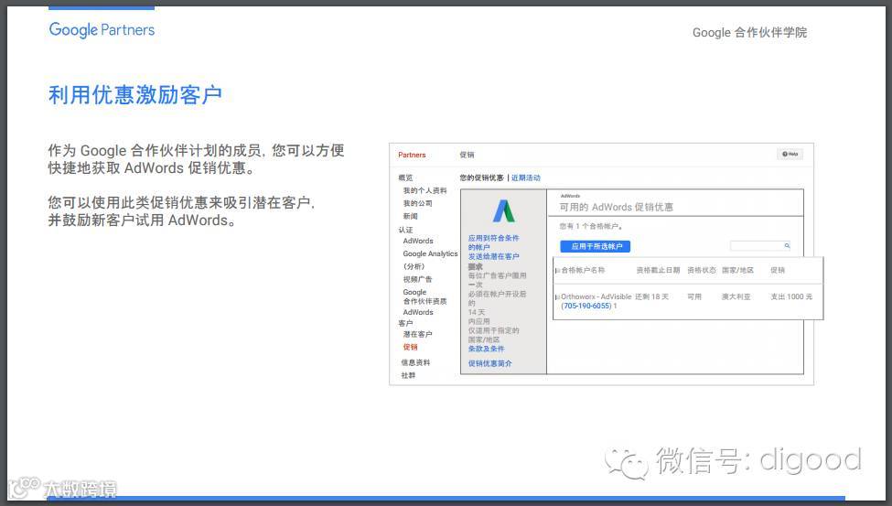This screenshot has width=892, height=506.
Task: Open 潜在客户 in the sidebar
Action: tap(417, 335)
